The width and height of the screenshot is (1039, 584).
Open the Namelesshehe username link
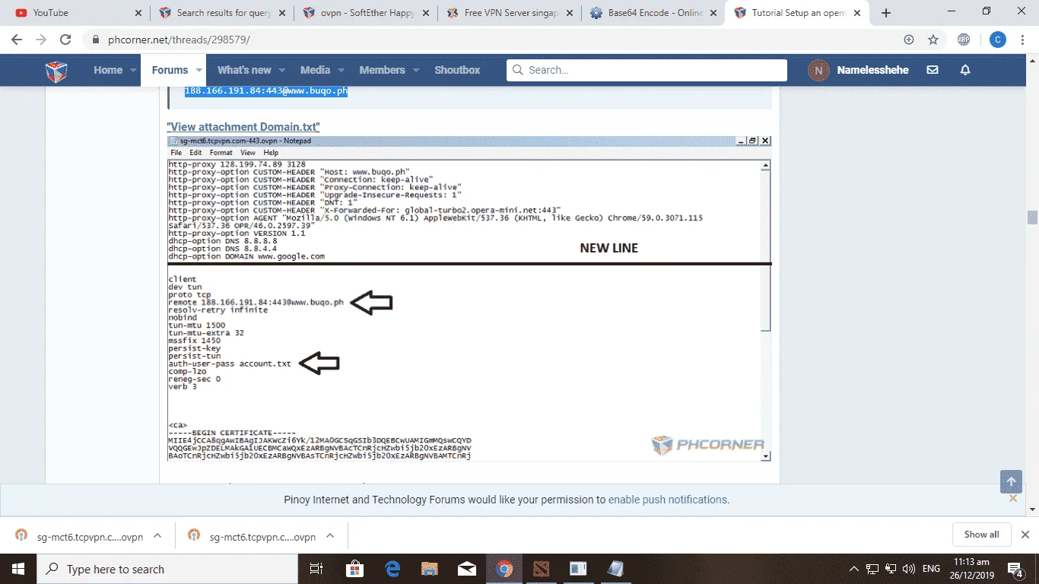872,70
